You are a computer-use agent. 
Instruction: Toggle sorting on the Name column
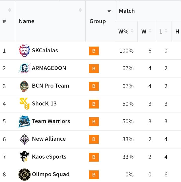tap(80, 10)
